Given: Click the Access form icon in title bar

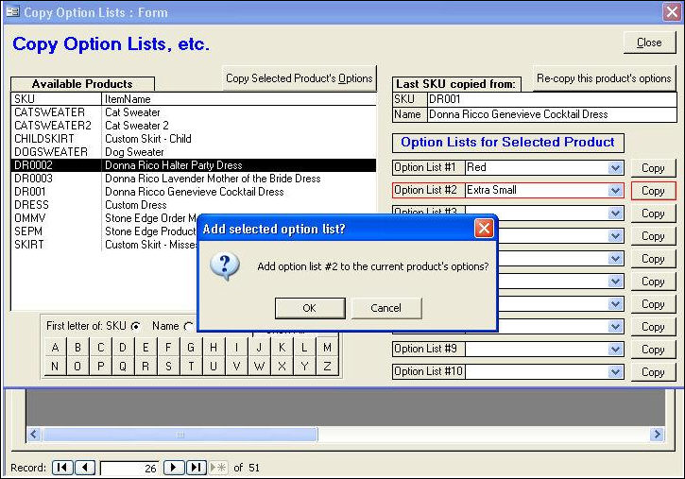Looking at the screenshot, I should tap(12, 11).
